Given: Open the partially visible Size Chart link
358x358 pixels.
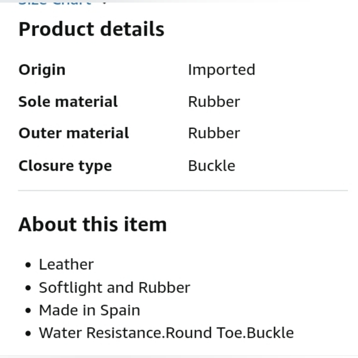Looking at the screenshot, I should pos(55,3).
